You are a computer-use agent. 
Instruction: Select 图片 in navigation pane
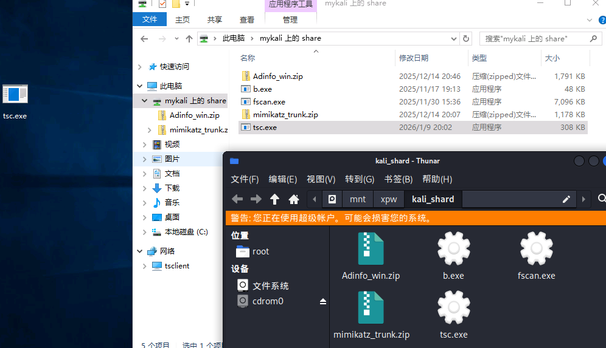[172, 159]
